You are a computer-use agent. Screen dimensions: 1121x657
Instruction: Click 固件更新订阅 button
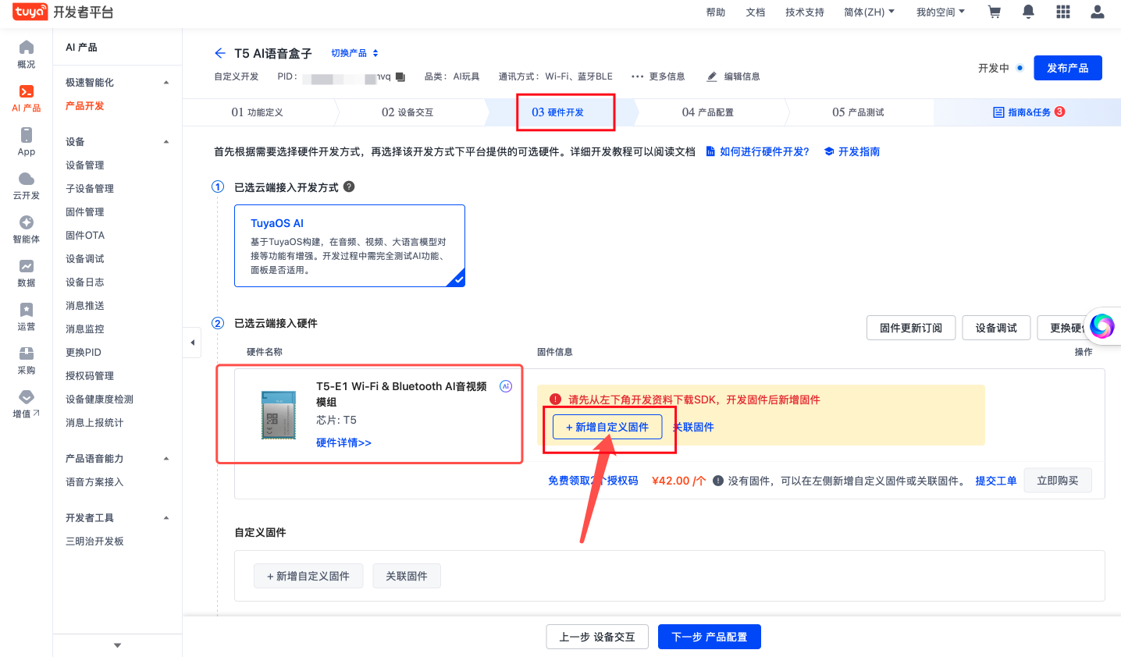point(911,328)
